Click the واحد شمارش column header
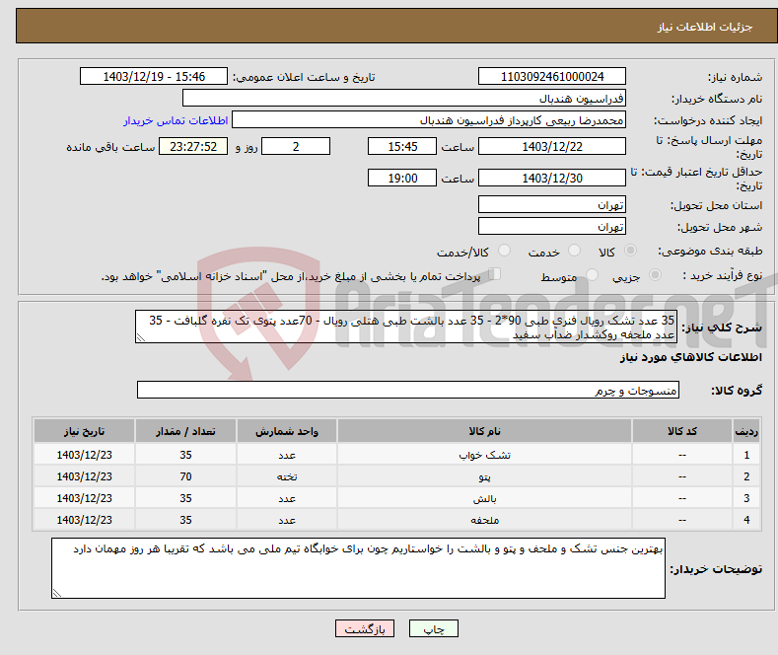 click(287, 431)
